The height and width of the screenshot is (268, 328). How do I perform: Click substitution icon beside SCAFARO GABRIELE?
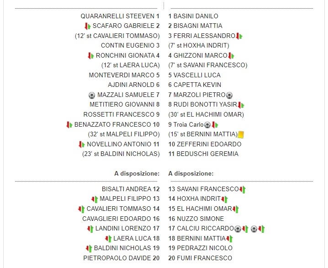point(88,26)
